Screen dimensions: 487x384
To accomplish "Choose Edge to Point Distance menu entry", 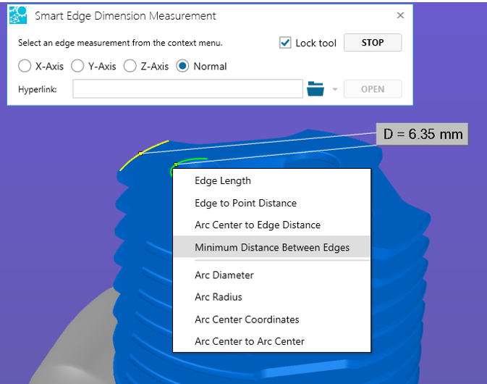I will coord(272,203).
